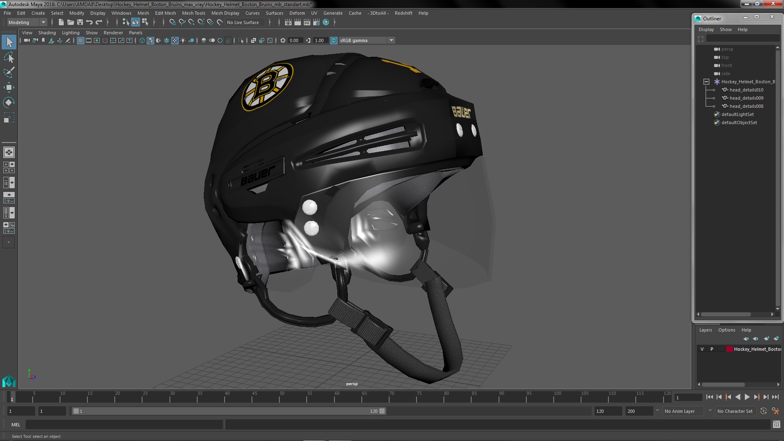Select by component type mode
This screenshot has height=441, width=784.
pyautogui.click(x=145, y=22)
